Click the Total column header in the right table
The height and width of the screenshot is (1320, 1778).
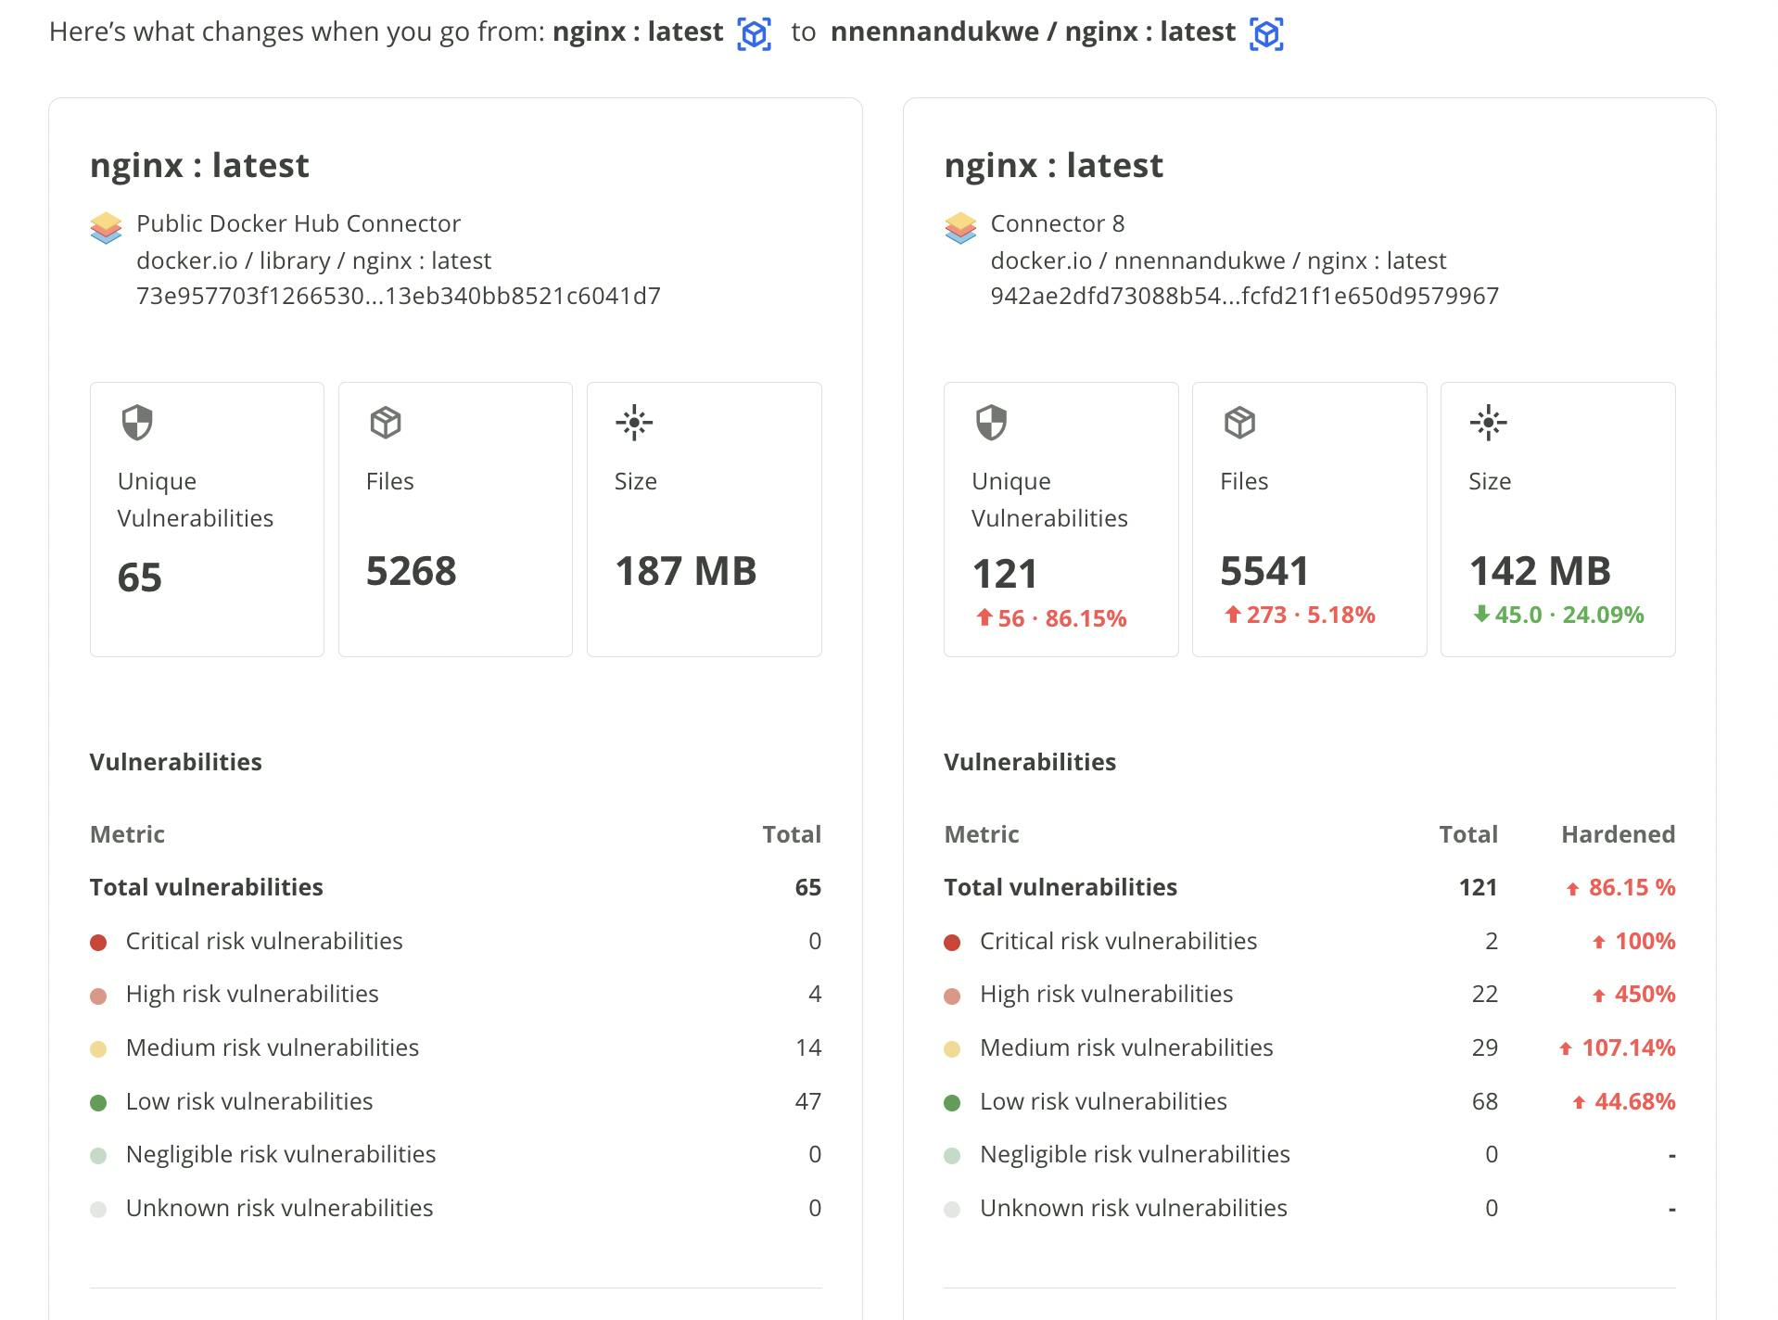coord(1467,834)
